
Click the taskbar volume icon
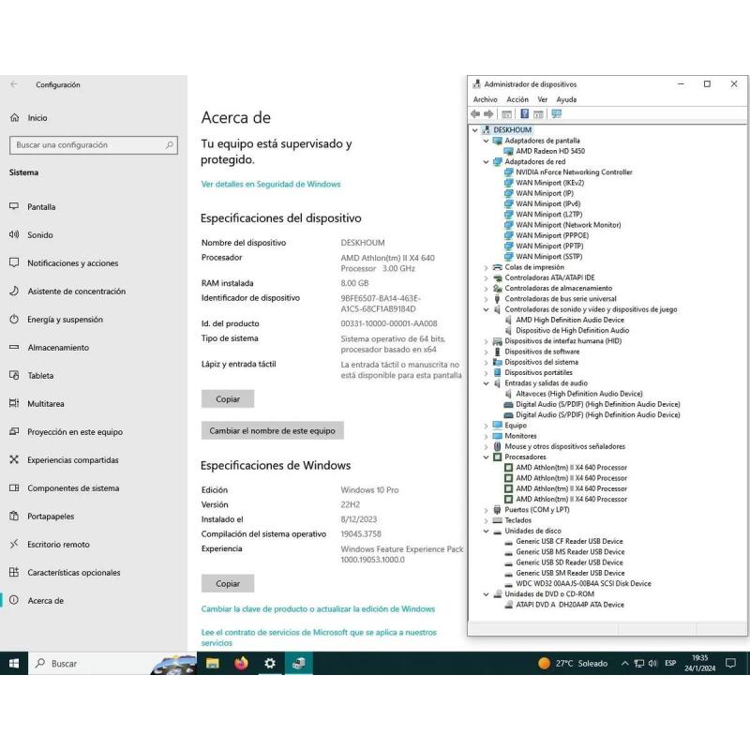(652, 664)
